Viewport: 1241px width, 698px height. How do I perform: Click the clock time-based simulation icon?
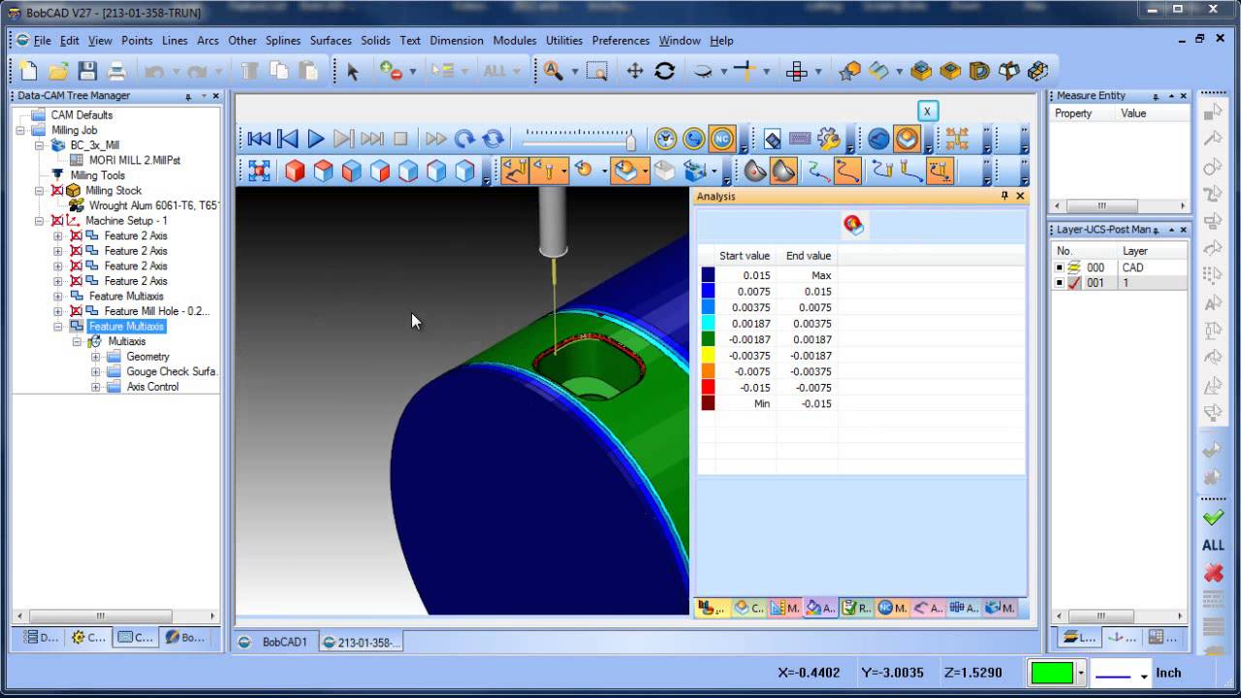pos(665,140)
